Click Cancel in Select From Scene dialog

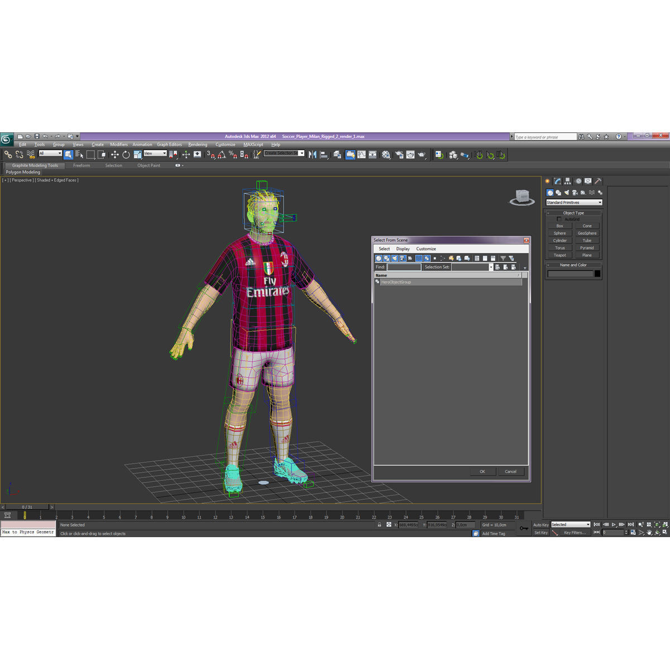(x=511, y=472)
